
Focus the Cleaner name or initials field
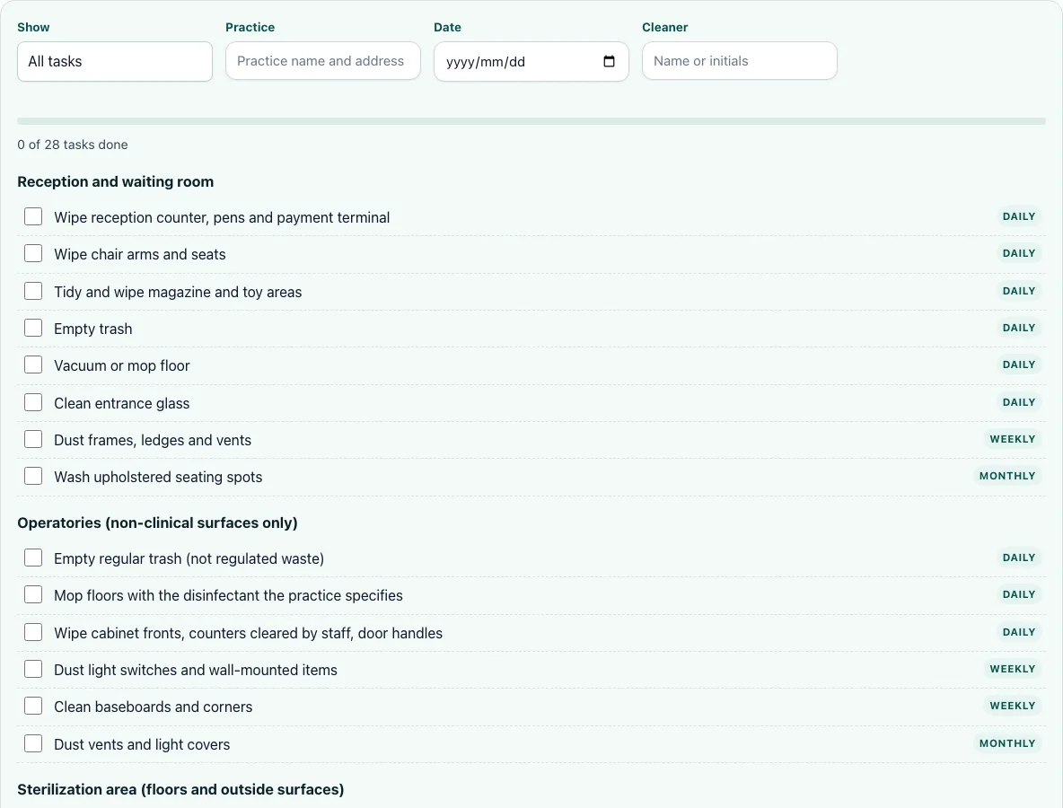coord(739,61)
